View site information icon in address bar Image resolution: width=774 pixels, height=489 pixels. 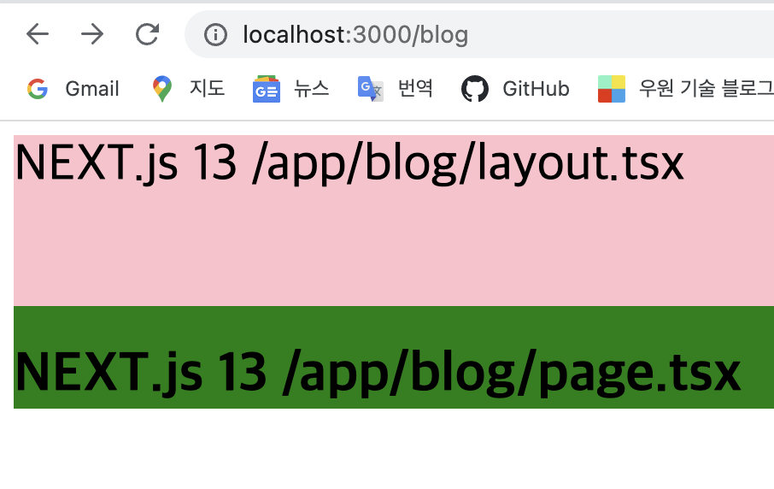pyautogui.click(x=216, y=34)
